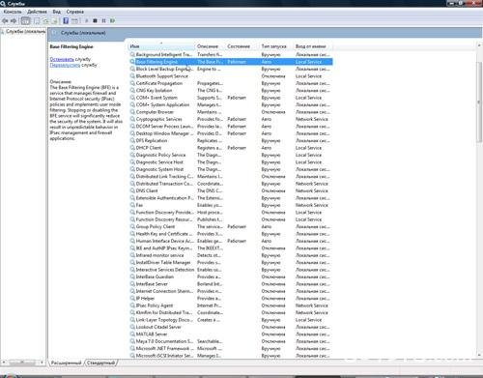Click gear icon beside IP Helper
Image resolution: width=483 pixels, height=378 pixels.
[132, 298]
